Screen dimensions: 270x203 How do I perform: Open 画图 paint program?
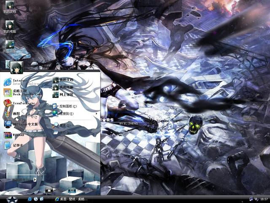click(12, 113)
